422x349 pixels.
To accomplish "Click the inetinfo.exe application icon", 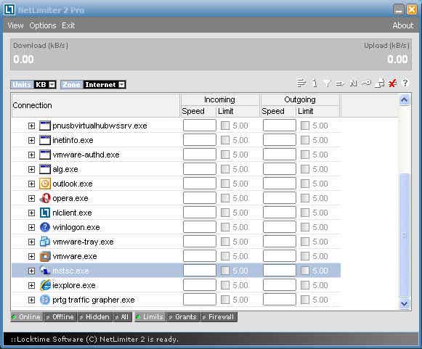I will 45,140.
